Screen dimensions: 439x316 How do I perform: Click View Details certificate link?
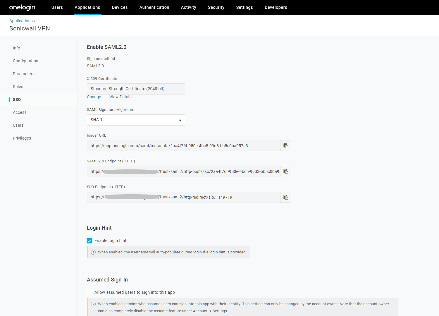(x=121, y=97)
